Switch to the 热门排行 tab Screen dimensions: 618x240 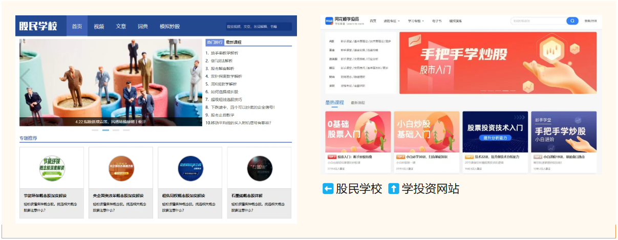[215, 42]
